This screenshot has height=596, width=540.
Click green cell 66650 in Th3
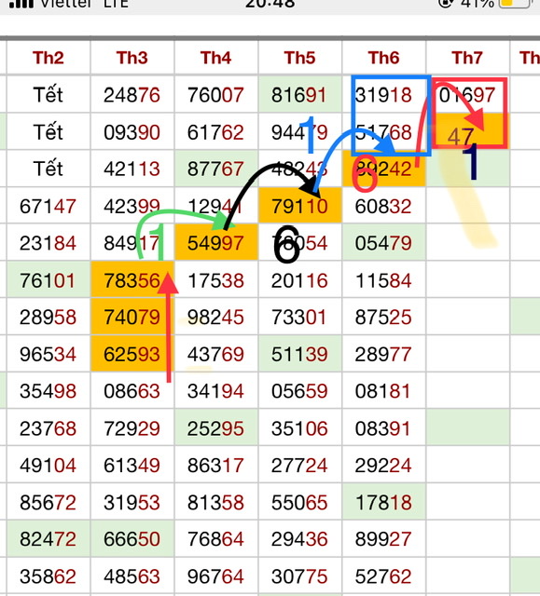(132, 539)
